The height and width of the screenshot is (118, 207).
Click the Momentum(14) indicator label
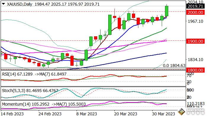(x=15, y=104)
